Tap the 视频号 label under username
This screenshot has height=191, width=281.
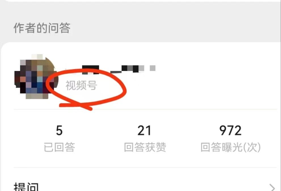tap(81, 85)
